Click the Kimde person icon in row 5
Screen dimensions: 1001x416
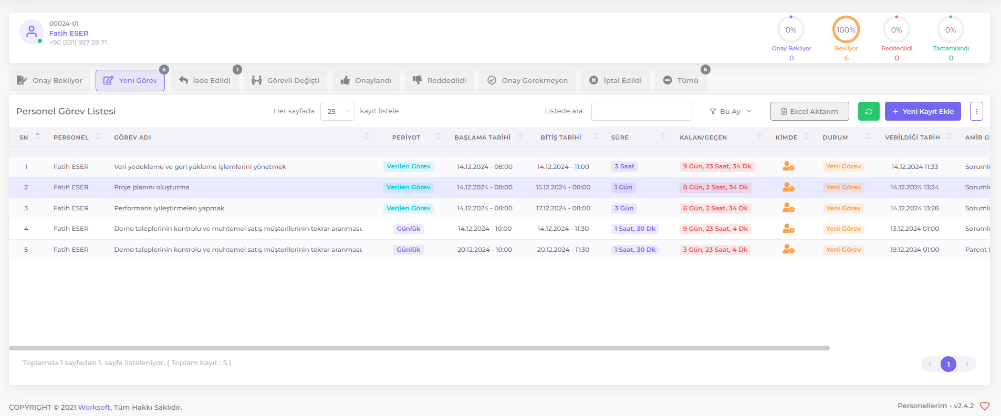[x=788, y=250]
